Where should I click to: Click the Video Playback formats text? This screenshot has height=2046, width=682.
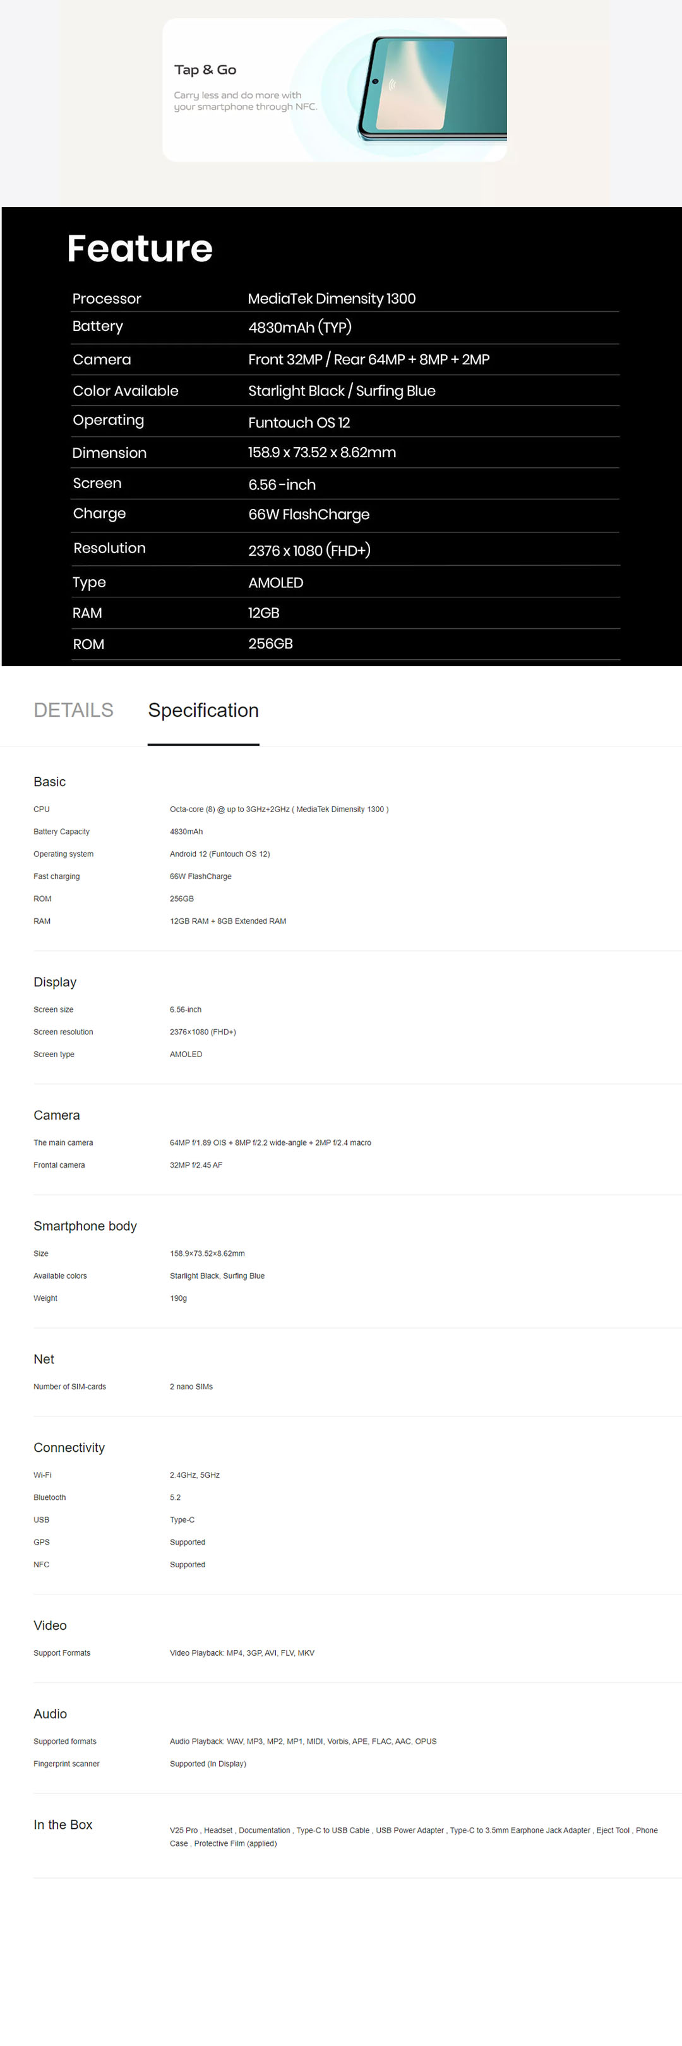click(241, 1653)
